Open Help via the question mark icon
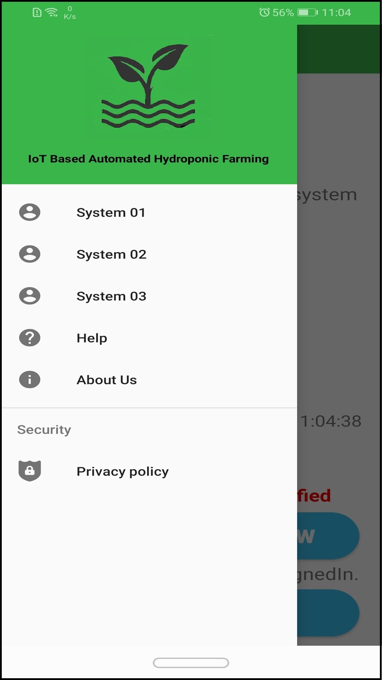The height and width of the screenshot is (680, 382). point(29,338)
